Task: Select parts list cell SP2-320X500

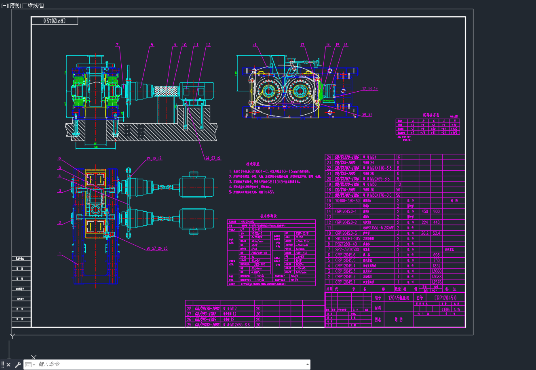Action: tap(347, 250)
